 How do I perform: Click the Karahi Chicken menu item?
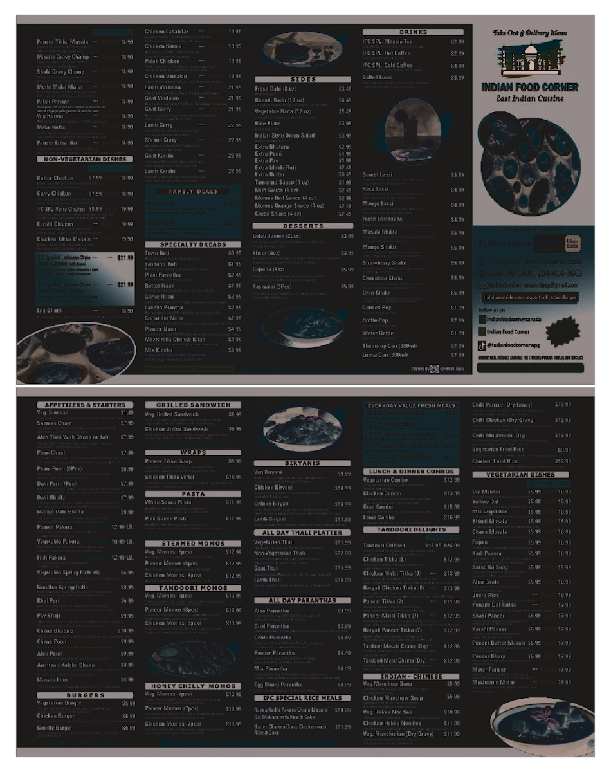(x=54, y=224)
